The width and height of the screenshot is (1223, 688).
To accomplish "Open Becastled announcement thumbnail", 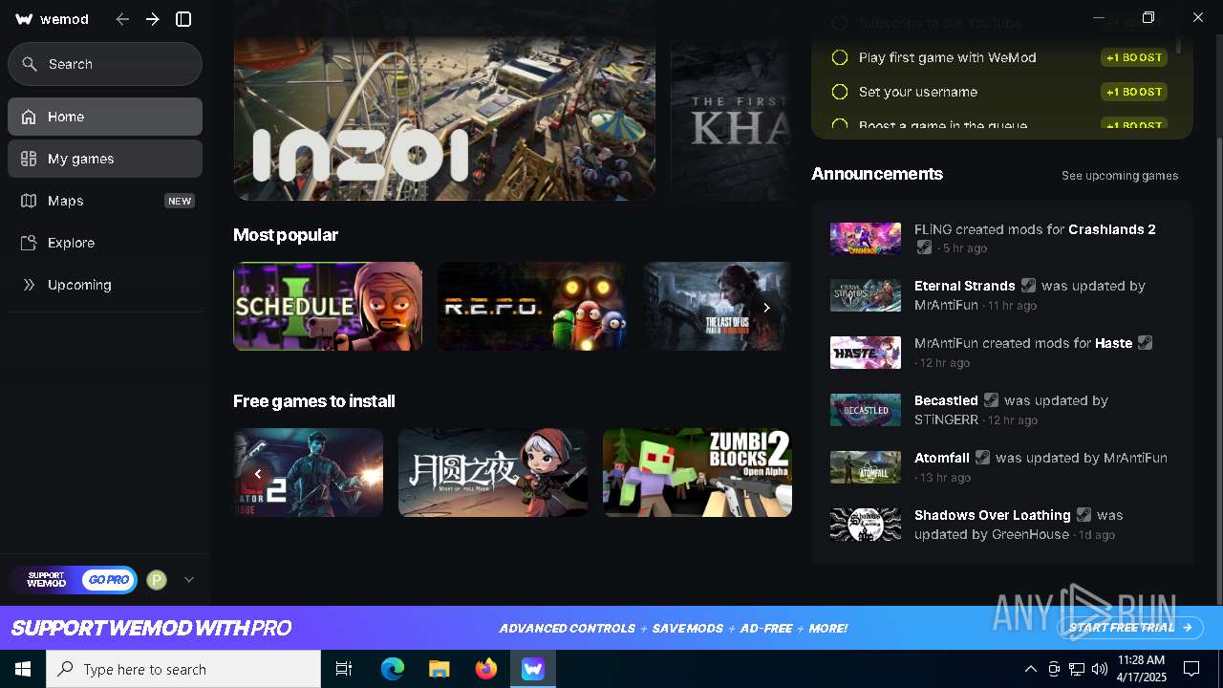I will point(866,410).
